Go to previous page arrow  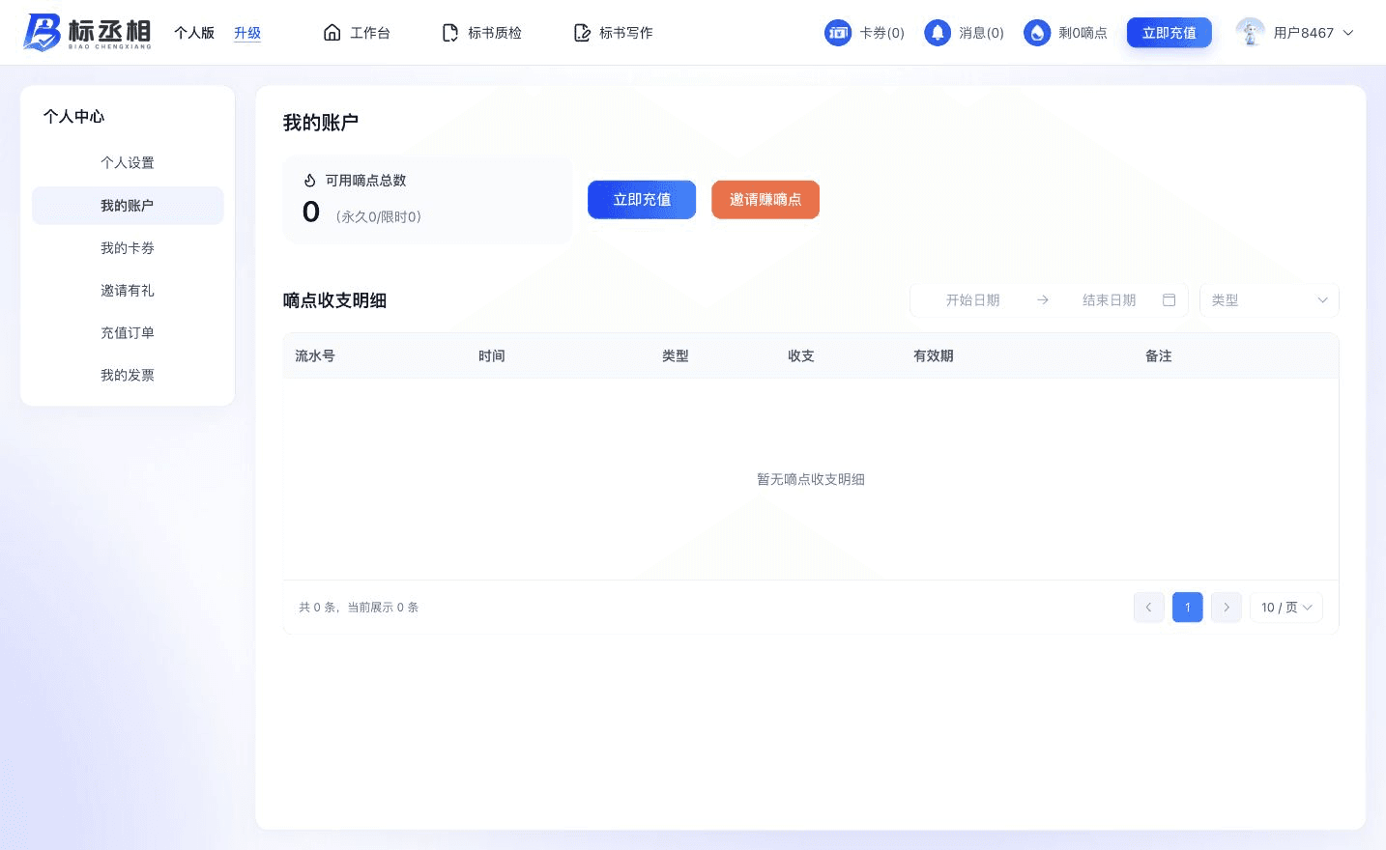pyautogui.click(x=1148, y=608)
